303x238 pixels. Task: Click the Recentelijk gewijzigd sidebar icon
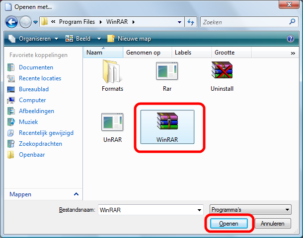tap(11, 133)
